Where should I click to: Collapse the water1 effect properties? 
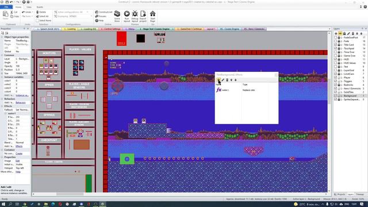point(6,113)
